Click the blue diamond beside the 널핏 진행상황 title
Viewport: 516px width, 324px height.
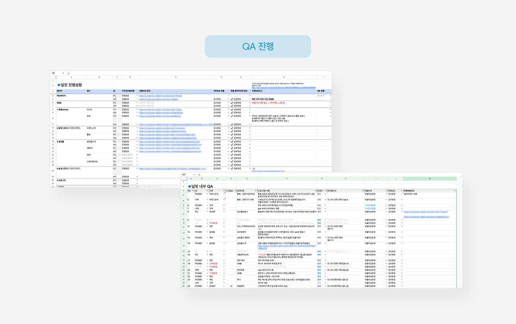[x=59, y=85]
